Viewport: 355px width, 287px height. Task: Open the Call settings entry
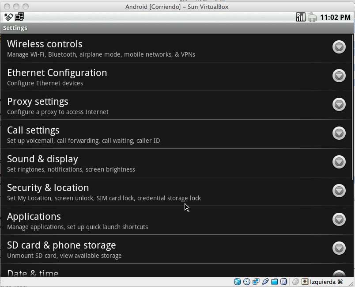176,134
